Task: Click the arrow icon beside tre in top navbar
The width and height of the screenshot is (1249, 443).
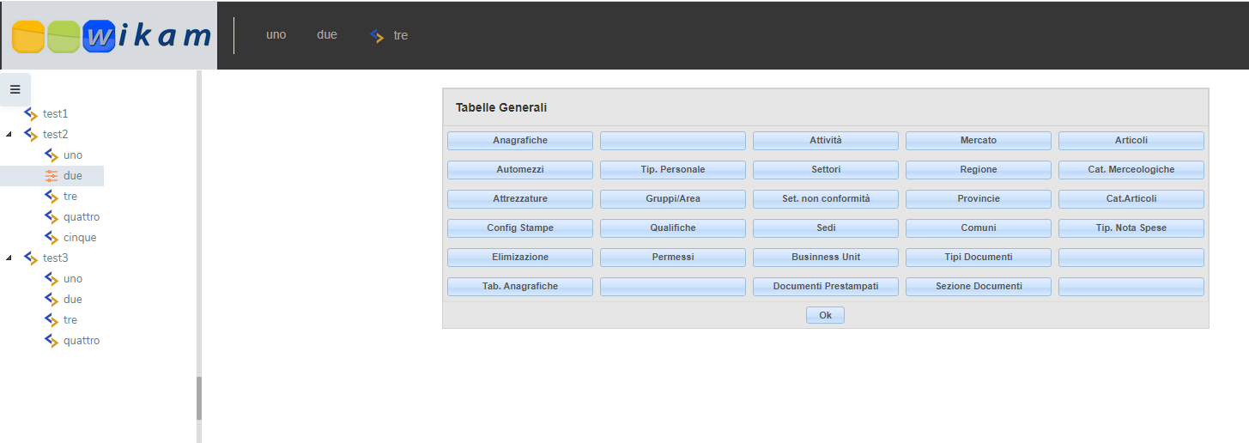Action: [377, 35]
